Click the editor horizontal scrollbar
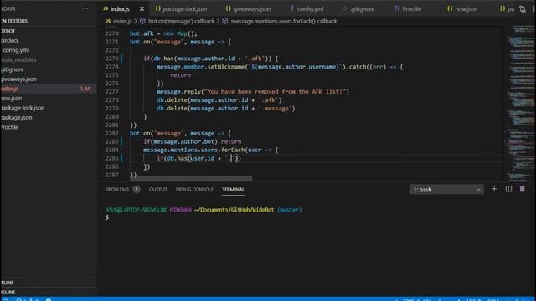 tap(191, 178)
